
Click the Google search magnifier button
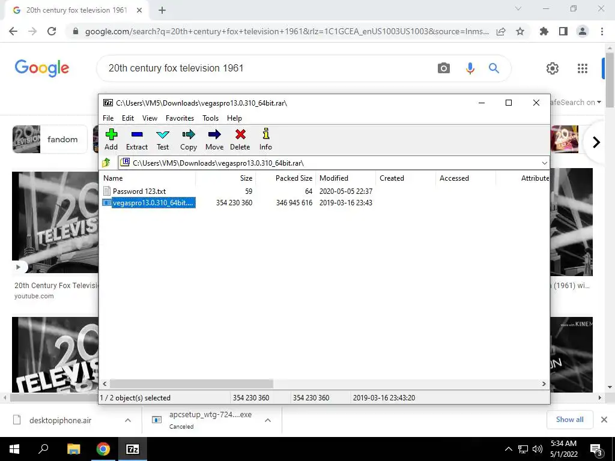[x=494, y=68]
